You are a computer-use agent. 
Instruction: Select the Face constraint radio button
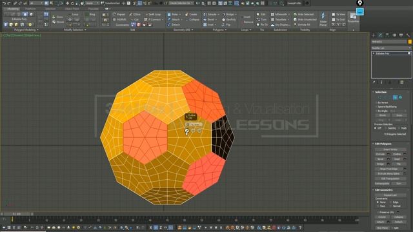pos(378,206)
